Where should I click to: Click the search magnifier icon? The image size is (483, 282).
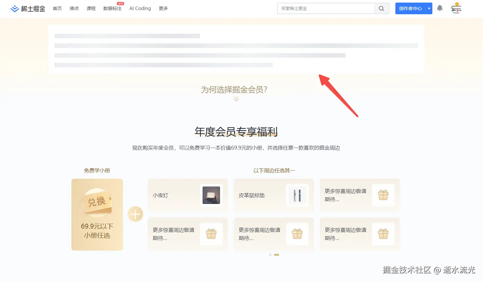click(x=381, y=8)
